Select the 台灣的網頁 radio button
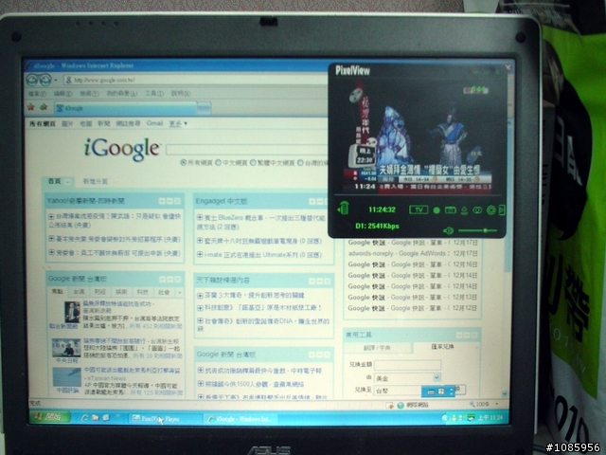The image size is (606, 455). tap(300, 163)
